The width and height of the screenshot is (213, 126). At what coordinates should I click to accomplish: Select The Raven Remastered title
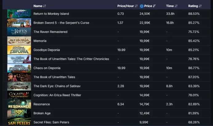tap(50, 32)
